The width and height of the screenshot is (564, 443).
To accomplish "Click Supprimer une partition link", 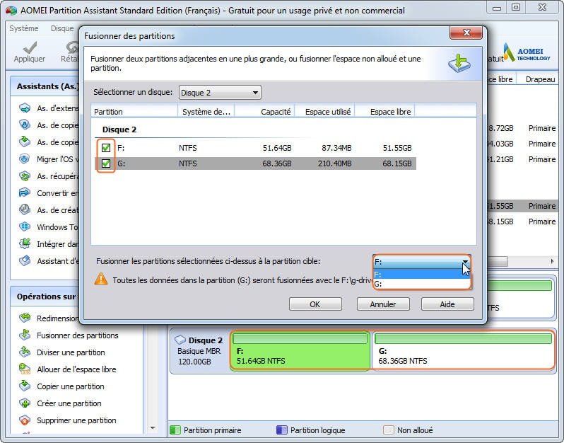I will pos(76,420).
